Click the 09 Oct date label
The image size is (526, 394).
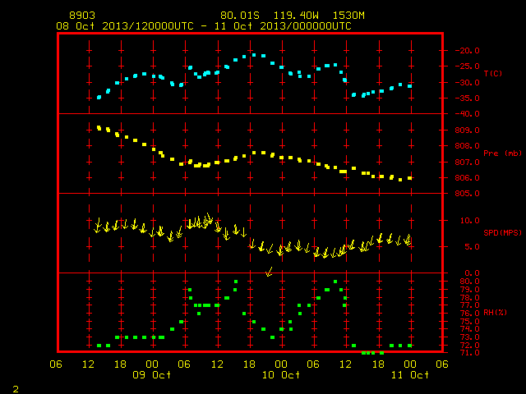click(151, 375)
